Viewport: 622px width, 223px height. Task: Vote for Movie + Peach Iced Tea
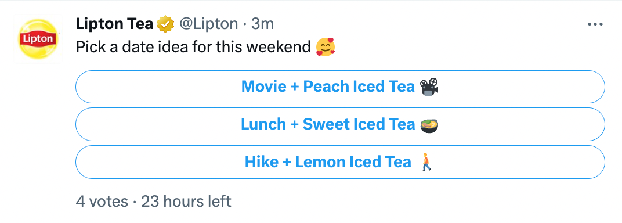[x=340, y=87]
